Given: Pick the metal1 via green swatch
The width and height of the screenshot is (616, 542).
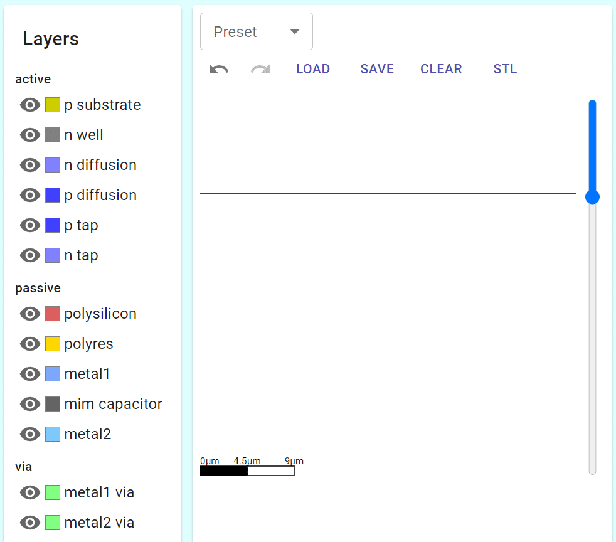Looking at the screenshot, I should point(53,492).
